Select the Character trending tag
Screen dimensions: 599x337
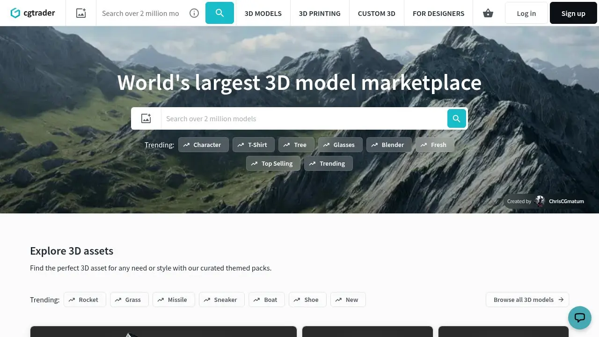coord(204,145)
